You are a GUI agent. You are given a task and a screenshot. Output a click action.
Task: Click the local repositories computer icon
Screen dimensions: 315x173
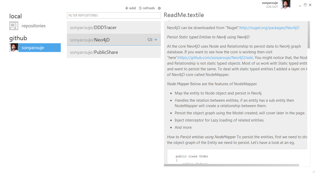[14, 26]
